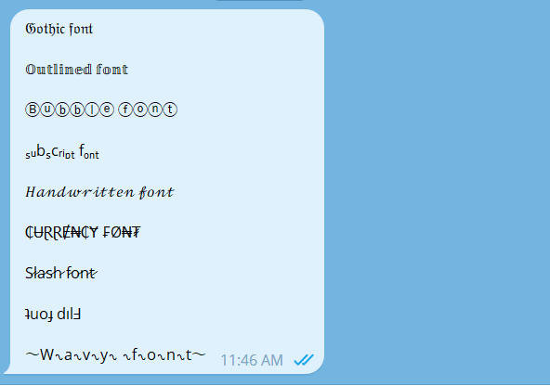Click the struck-through Slash font text

click(61, 273)
